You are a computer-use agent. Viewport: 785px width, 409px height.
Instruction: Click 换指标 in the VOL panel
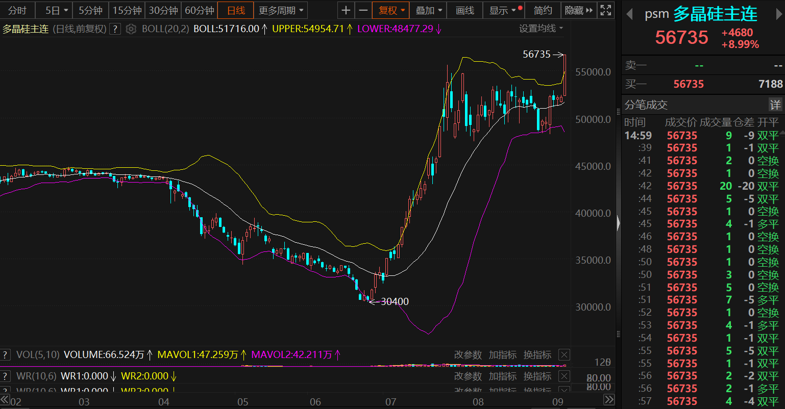click(537, 355)
